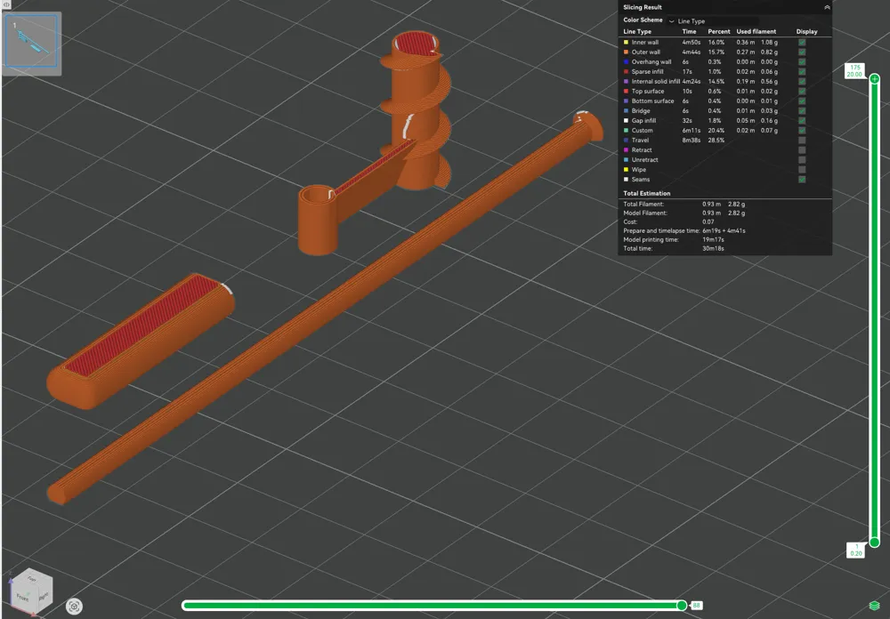Toggle display of Bridge lines
Viewport: 890px width, 619px height.
pyautogui.click(x=802, y=110)
